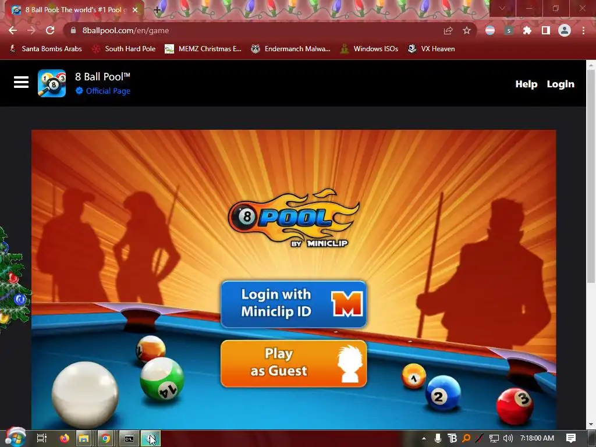View site info via the lock icon

click(x=73, y=30)
